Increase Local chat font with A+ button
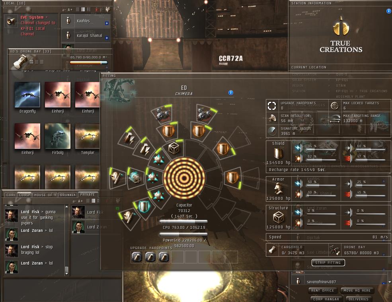This screenshot has width=392, height=302. (x=70, y=10)
